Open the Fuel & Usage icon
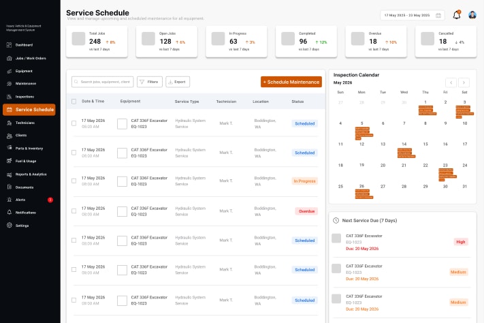Image resolution: width=484 pixels, height=323 pixels. click(10, 161)
